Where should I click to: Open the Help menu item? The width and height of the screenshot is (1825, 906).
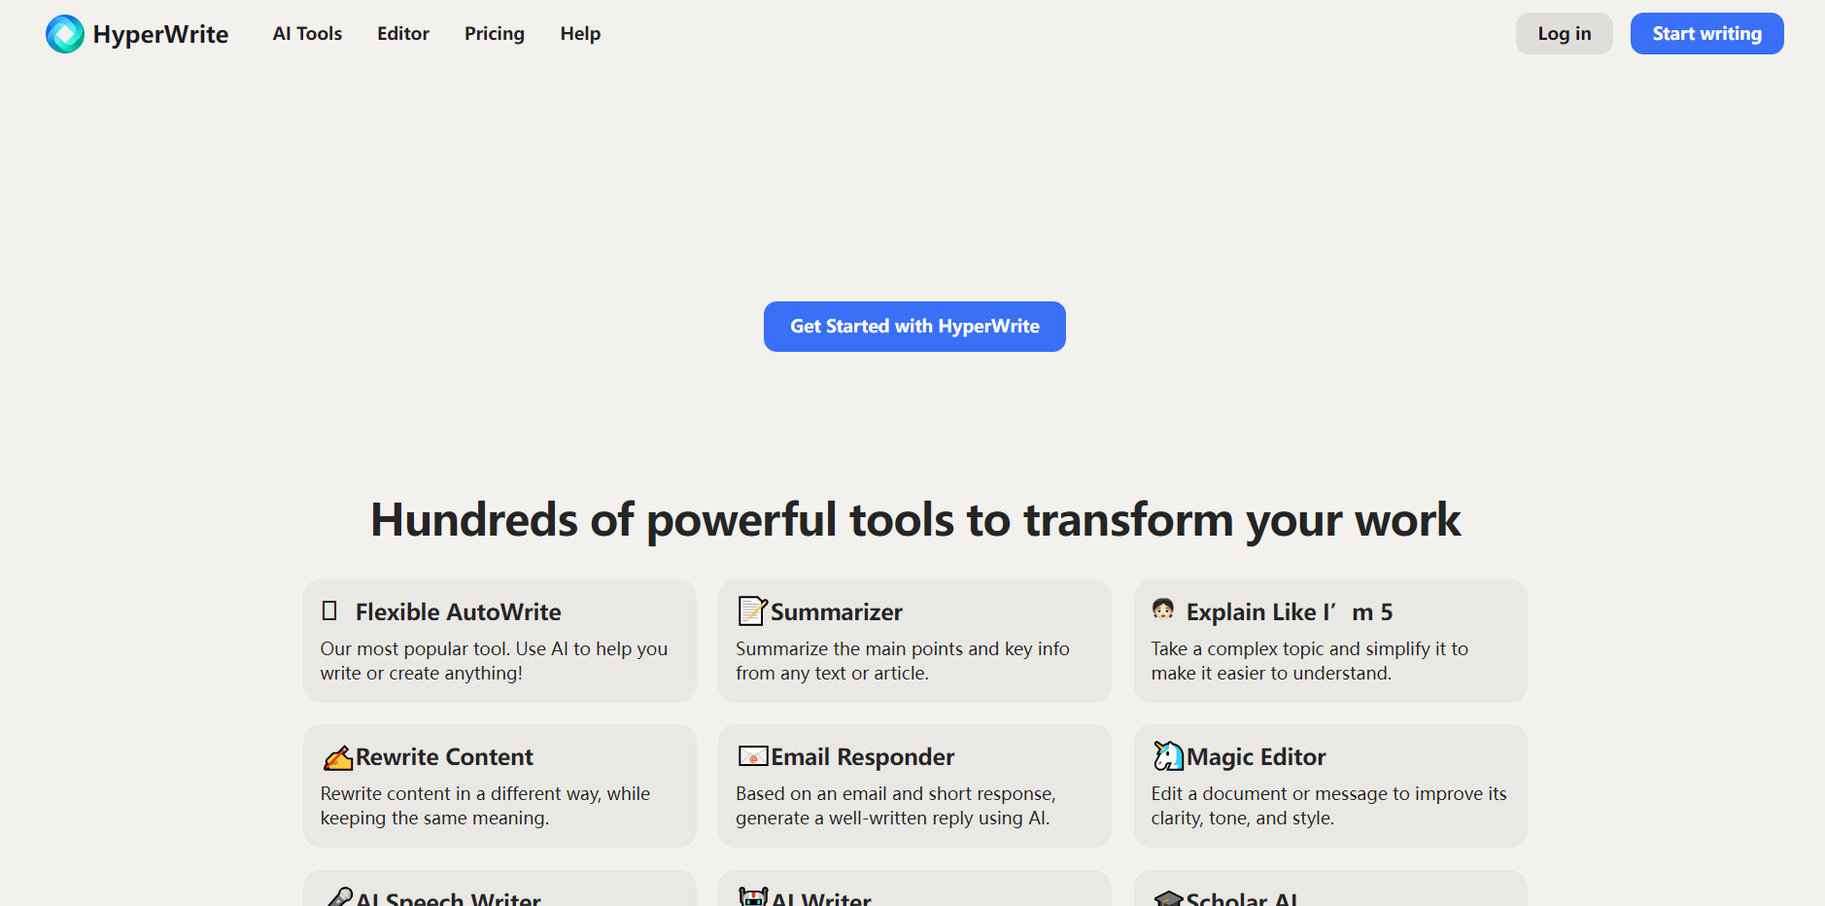coord(580,34)
